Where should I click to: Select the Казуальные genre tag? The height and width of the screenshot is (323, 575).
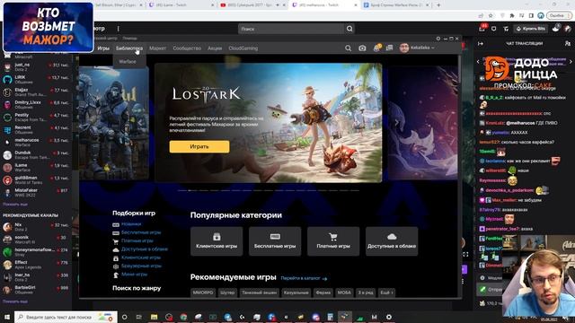(296, 292)
